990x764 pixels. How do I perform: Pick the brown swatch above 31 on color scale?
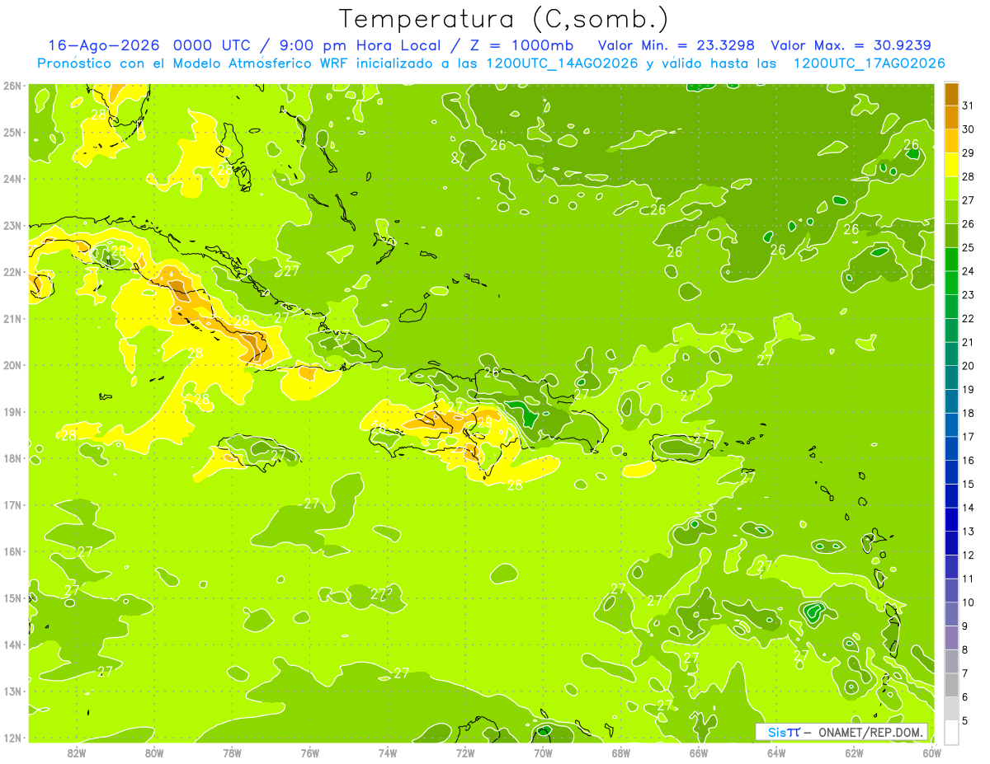pos(951,95)
